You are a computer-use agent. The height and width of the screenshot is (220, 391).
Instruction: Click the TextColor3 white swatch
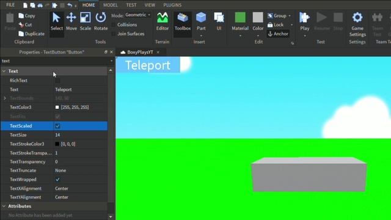click(x=57, y=108)
